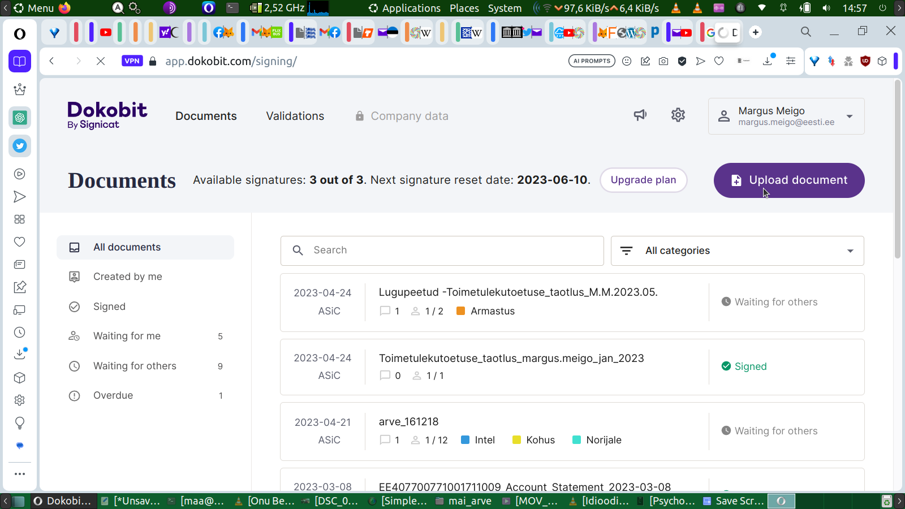Screen dimensions: 905x509
Task: Click the three-dots more button in the sidebar
Action: tap(20, 474)
